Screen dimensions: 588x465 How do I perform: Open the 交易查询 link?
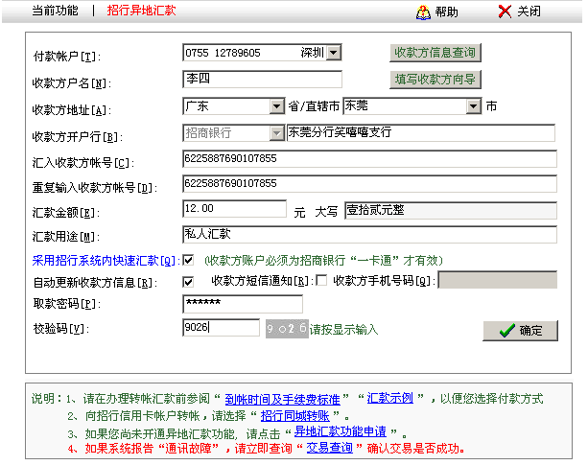pos(328,449)
